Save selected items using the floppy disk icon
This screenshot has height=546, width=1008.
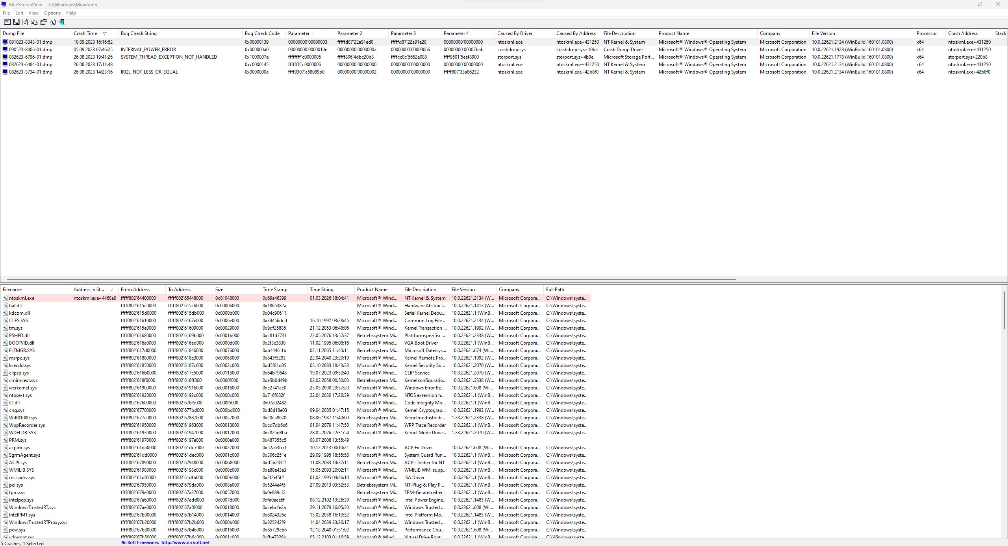click(16, 22)
